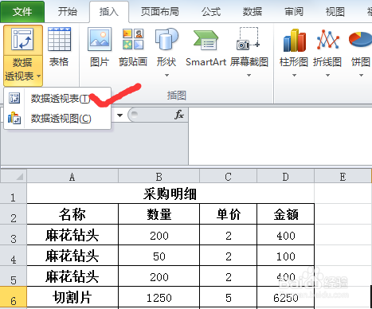This screenshot has width=372, height=309.
Task: Click the 单价 header cell
Action: (228, 214)
